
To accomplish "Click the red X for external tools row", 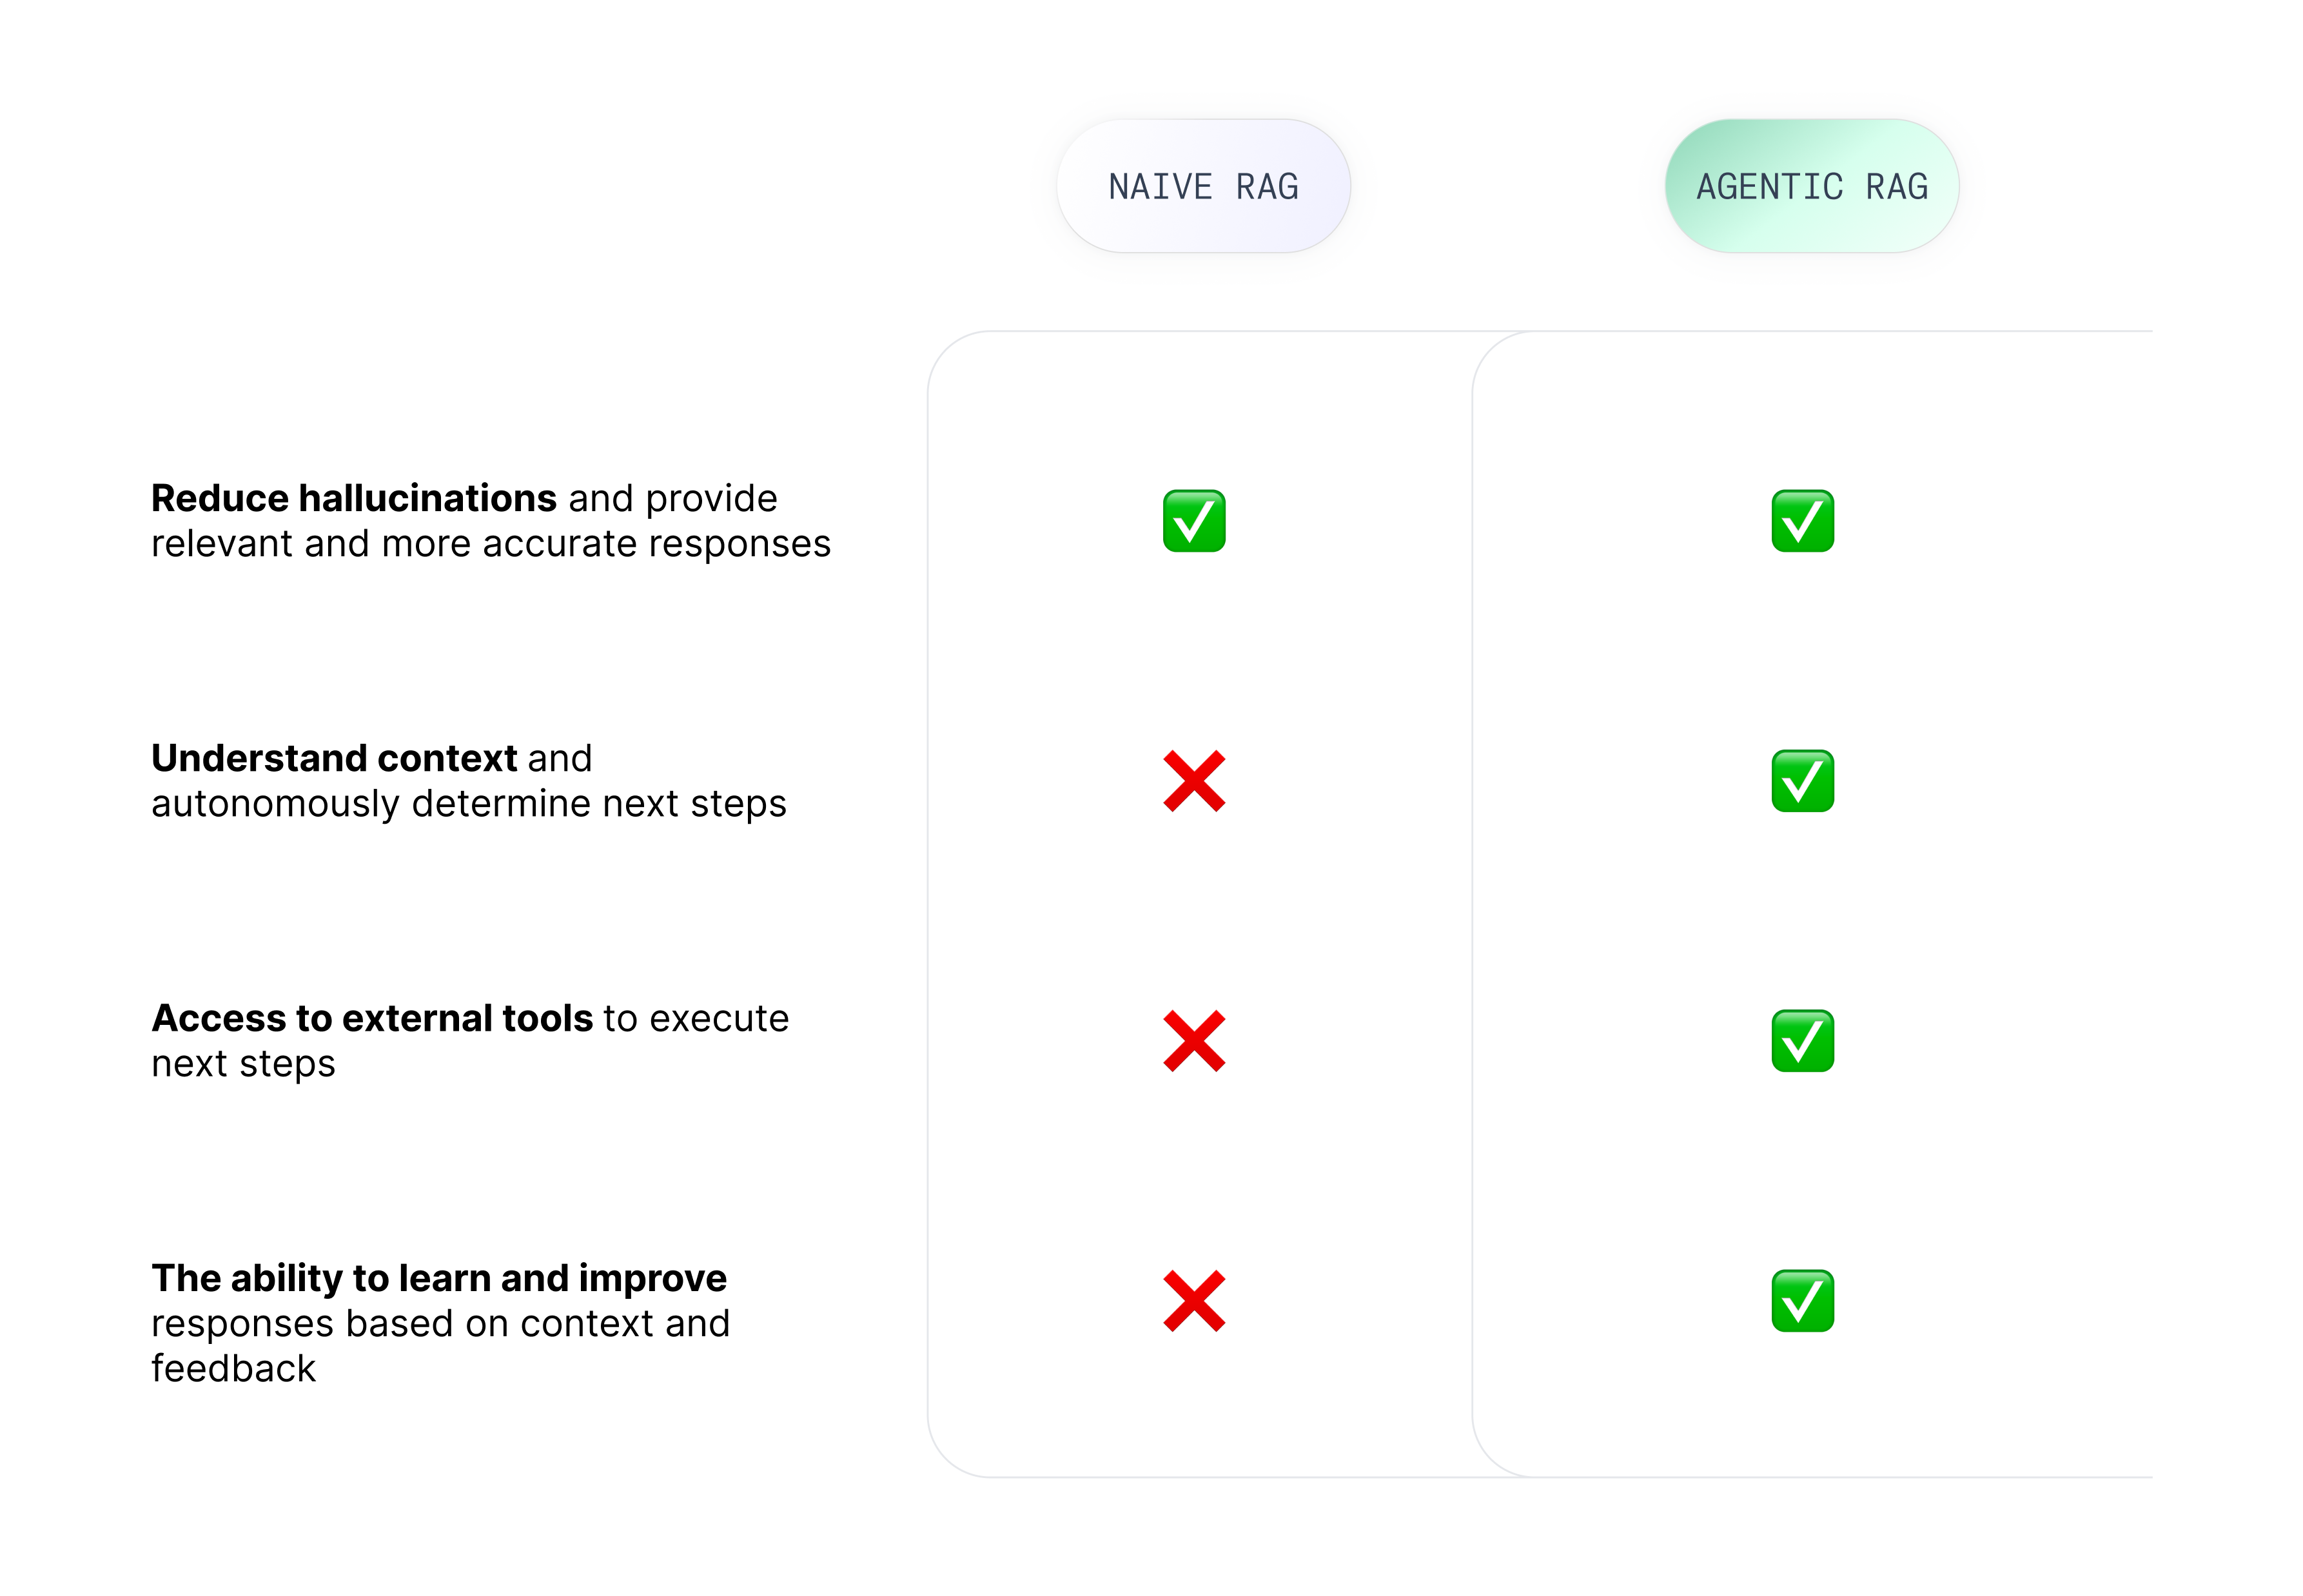I will (x=1194, y=1041).
